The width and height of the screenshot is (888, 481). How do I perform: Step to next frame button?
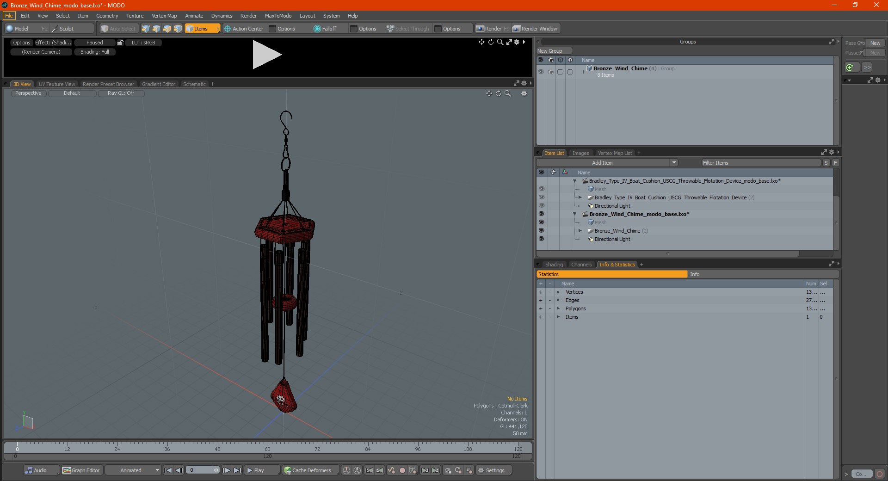tap(226, 470)
